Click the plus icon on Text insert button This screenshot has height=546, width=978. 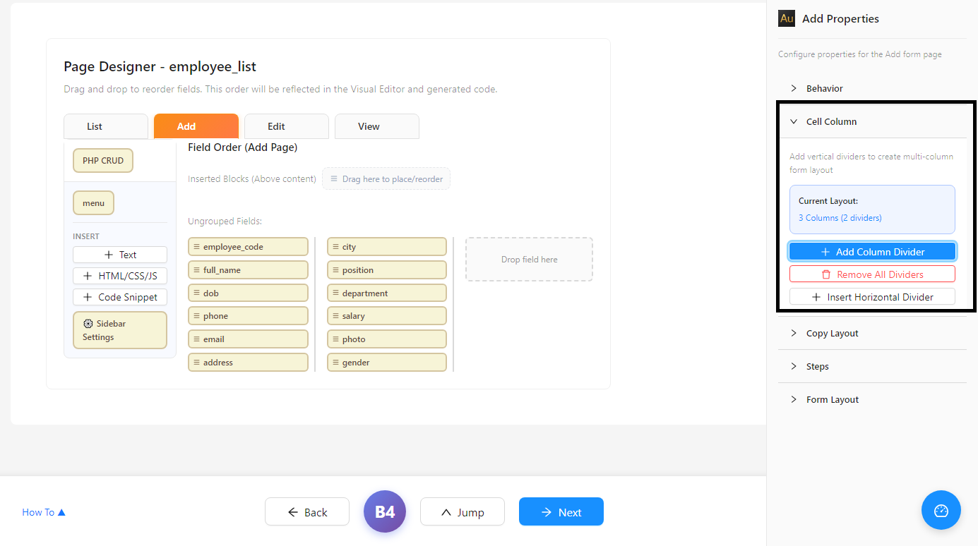click(x=109, y=255)
